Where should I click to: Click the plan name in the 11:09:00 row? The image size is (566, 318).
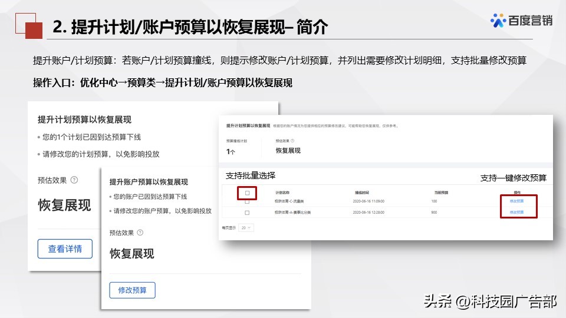coord(289,201)
